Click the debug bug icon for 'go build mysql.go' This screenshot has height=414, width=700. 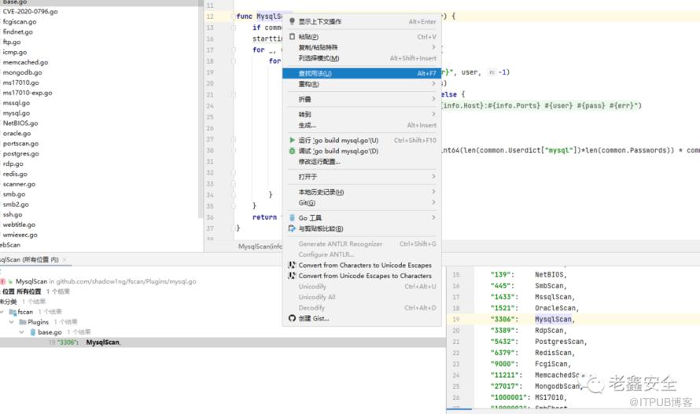[x=293, y=151]
